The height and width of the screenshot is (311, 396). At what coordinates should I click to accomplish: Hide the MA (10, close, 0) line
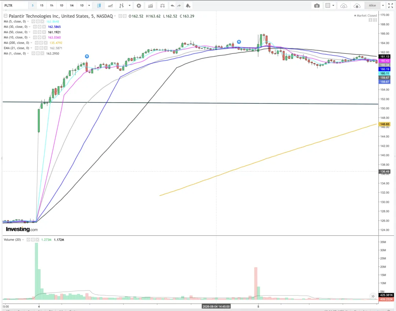click(x=35, y=37)
